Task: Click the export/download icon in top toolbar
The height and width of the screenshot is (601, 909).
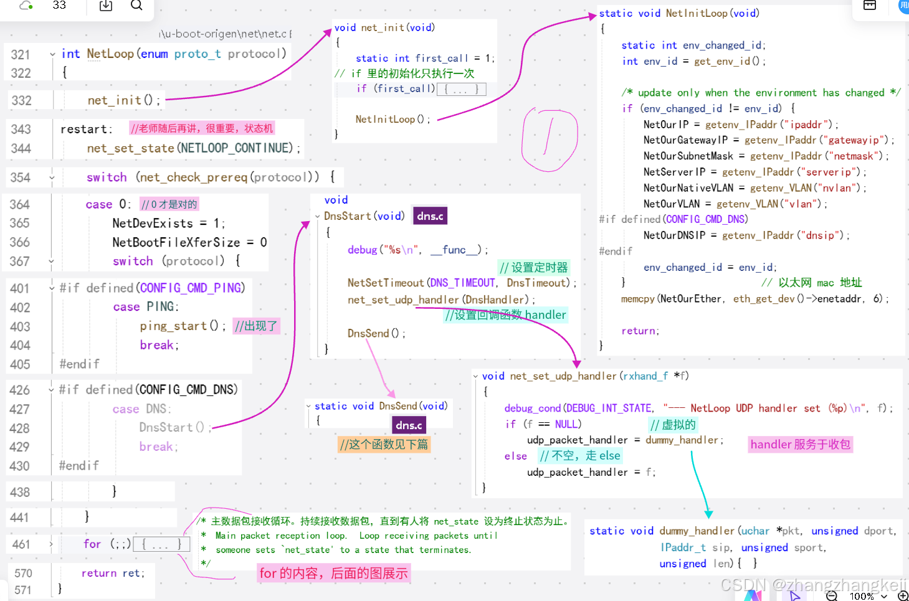Action: click(x=106, y=6)
